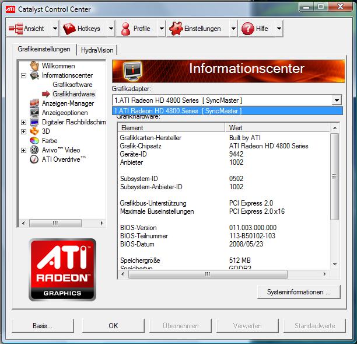Click the BIOS-Teilnummer value 113-B50102-103

coord(252,236)
